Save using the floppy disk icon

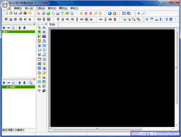[16, 13]
